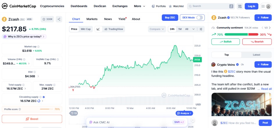Open the DexScan menu
This screenshot has height=128, width=274.
tap(100, 6)
